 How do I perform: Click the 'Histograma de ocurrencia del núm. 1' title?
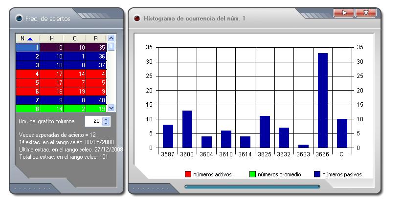195,19
